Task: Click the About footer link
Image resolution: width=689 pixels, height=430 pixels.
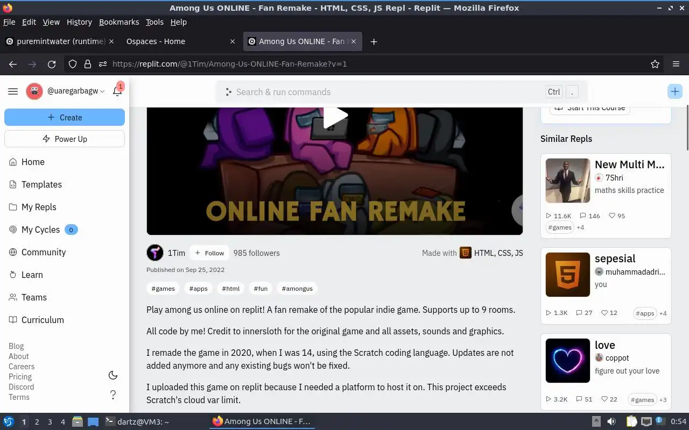Action: click(19, 356)
